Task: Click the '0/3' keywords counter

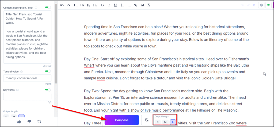Action: coord(50,103)
